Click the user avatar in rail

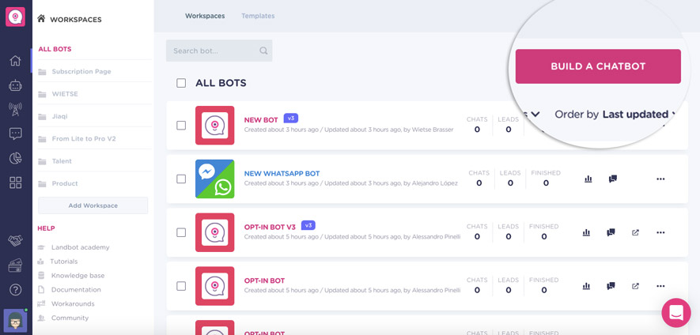16,320
